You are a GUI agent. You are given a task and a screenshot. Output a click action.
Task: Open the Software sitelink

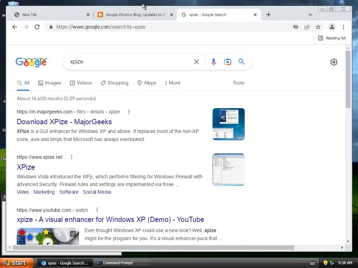pos(69,192)
